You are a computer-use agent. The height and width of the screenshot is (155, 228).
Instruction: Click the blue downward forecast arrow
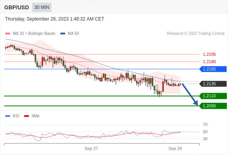(x=190, y=95)
